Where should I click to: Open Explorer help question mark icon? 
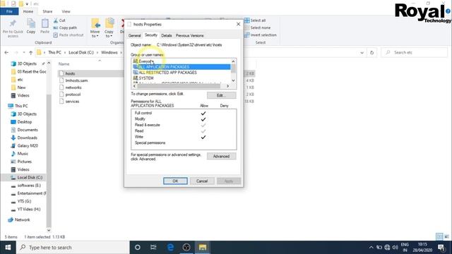click(x=448, y=11)
